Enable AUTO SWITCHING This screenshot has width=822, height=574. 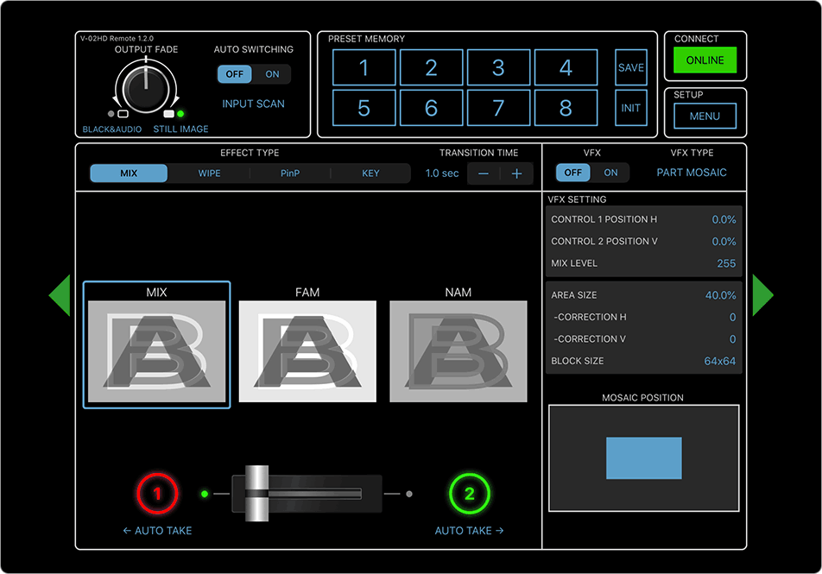[x=272, y=74]
